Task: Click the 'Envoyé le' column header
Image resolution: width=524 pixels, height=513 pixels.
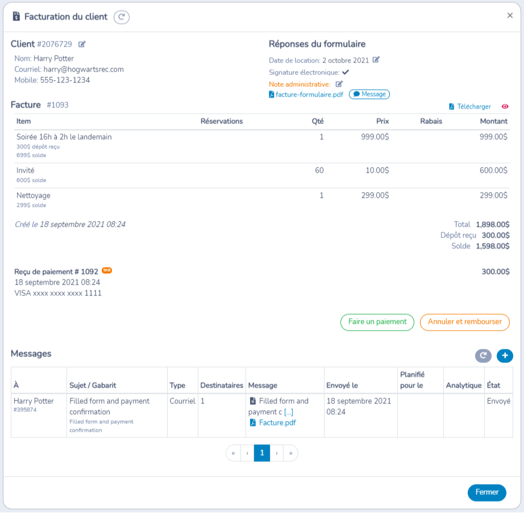Action: (x=342, y=385)
